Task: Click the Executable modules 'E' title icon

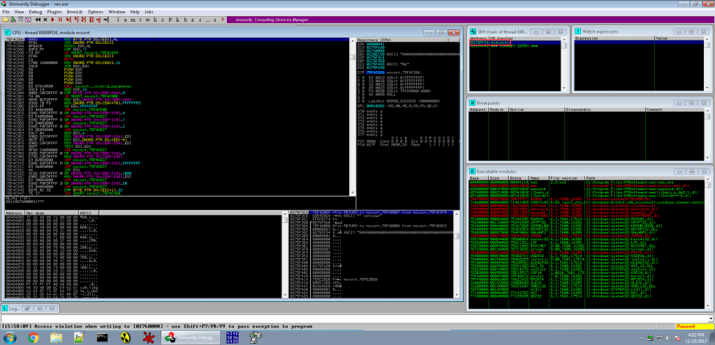Action: pyautogui.click(x=473, y=171)
